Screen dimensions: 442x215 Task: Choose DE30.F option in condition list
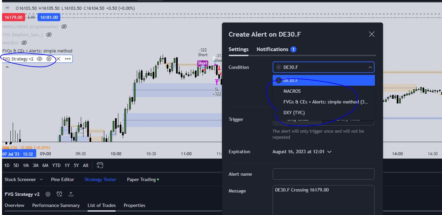coord(324,80)
